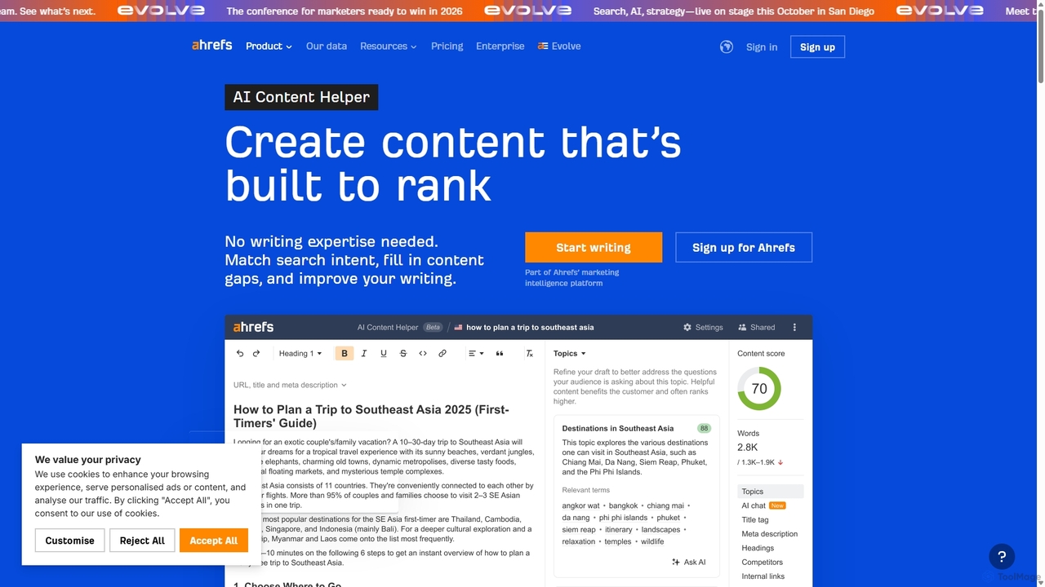Select Headings in the side menu

point(758,548)
